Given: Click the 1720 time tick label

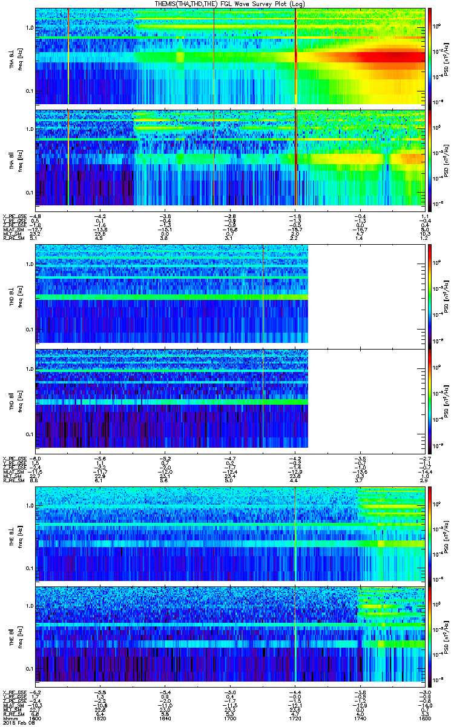Looking at the screenshot, I should click(295, 718).
